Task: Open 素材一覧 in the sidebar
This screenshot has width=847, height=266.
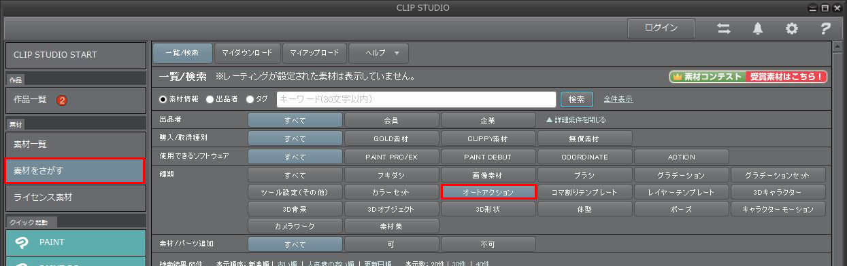Action: 76,145
